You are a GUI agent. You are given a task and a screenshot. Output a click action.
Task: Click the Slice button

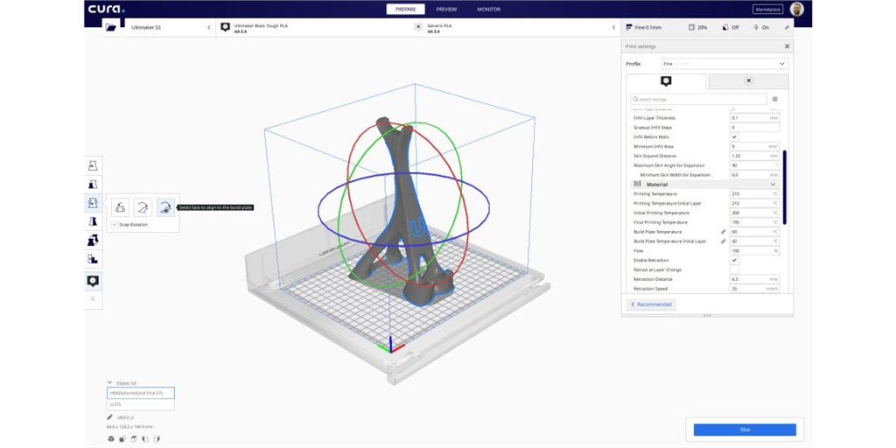[745, 430]
